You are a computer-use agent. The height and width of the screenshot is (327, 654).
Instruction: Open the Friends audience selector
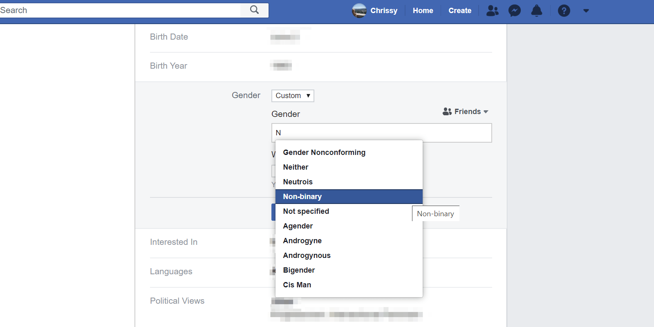click(x=466, y=112)
